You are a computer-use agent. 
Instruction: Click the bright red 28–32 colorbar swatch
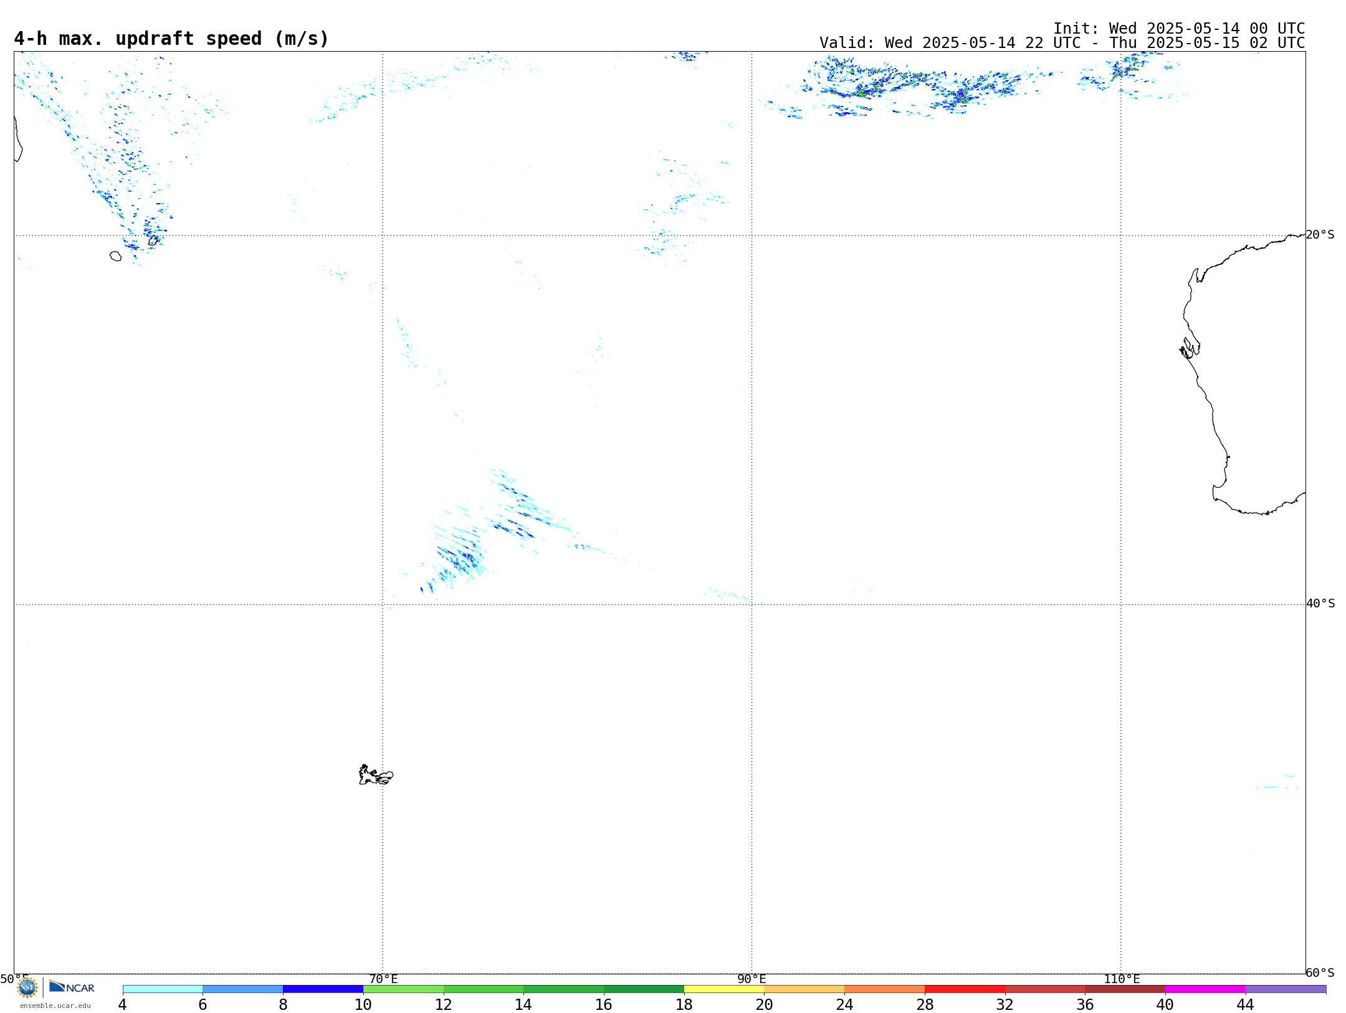click(x=965, y=989)
